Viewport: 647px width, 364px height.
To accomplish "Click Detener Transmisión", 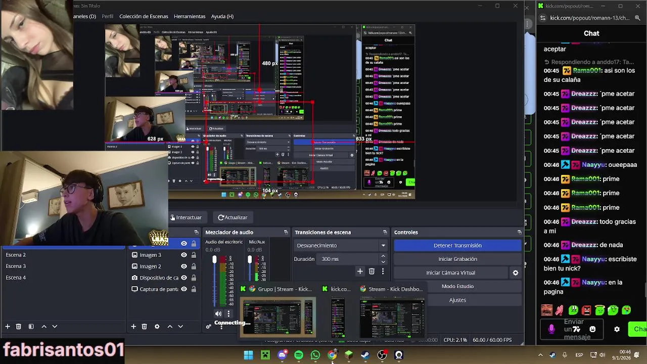I will tap(457, 245).
